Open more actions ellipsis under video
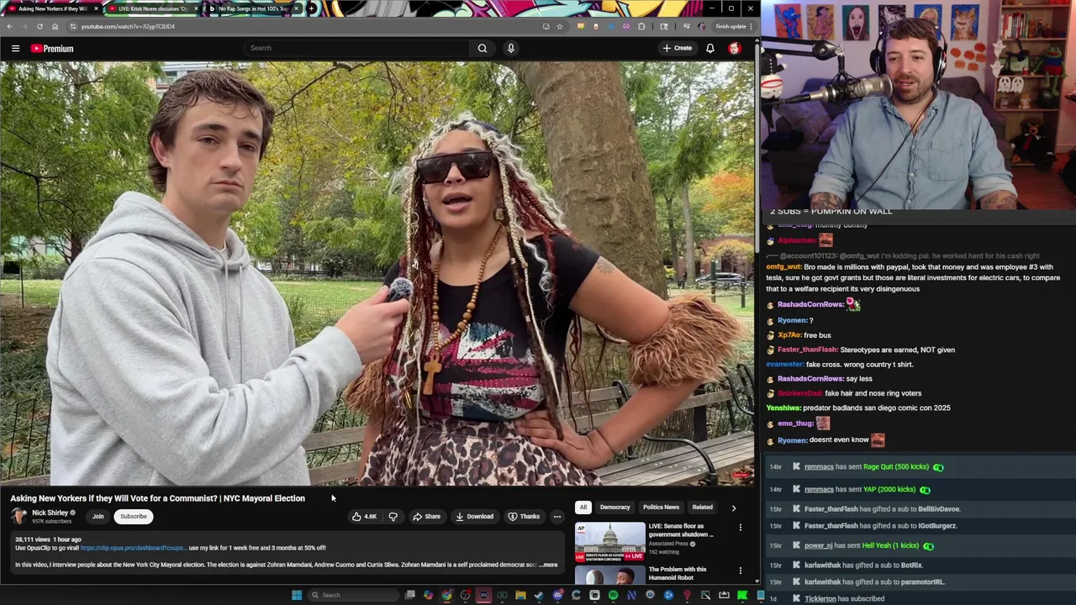Screen dimensions: 1076x605 pyautogui.click(x=556, y=517)
